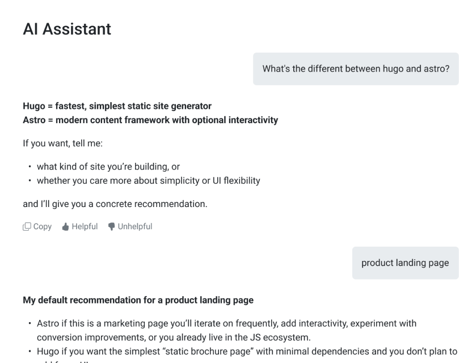Select the hugo and astro question bubble
Viewport: 472px width, 363px height.
tap(356, 69)
